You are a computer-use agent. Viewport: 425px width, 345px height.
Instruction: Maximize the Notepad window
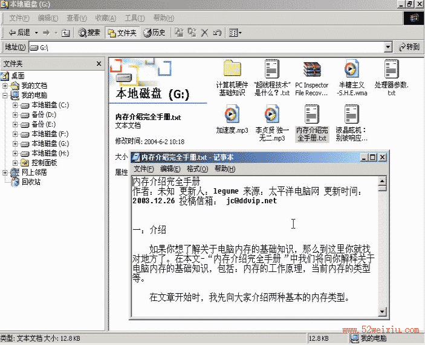[x=372, y=157]
